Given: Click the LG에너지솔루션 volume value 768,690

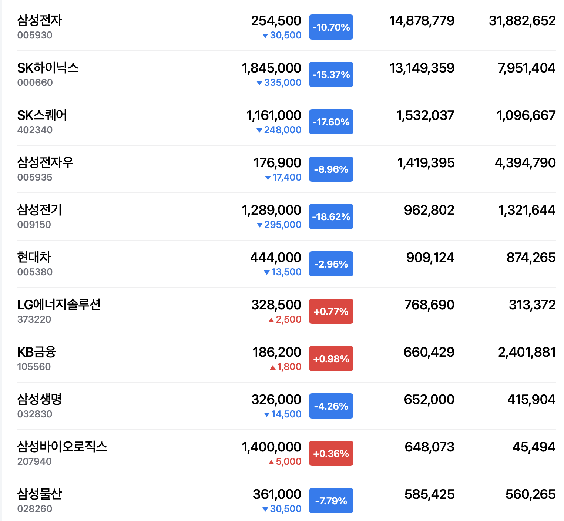Looking at the screenshot, I should [429, 305].
